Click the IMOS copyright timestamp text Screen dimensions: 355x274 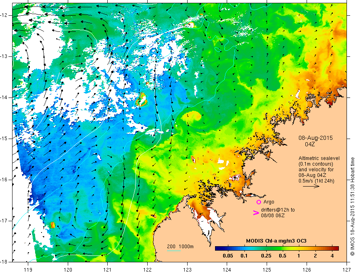click(x=352, y=207)
